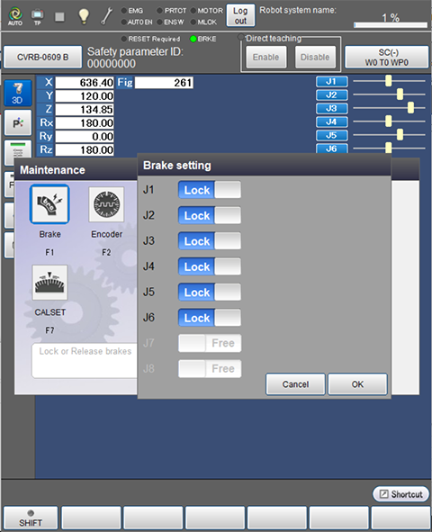The height and width of the screenshot is (532, 432).
Task: Select the CALSET calibration icon
Action: tap(49, 283)
